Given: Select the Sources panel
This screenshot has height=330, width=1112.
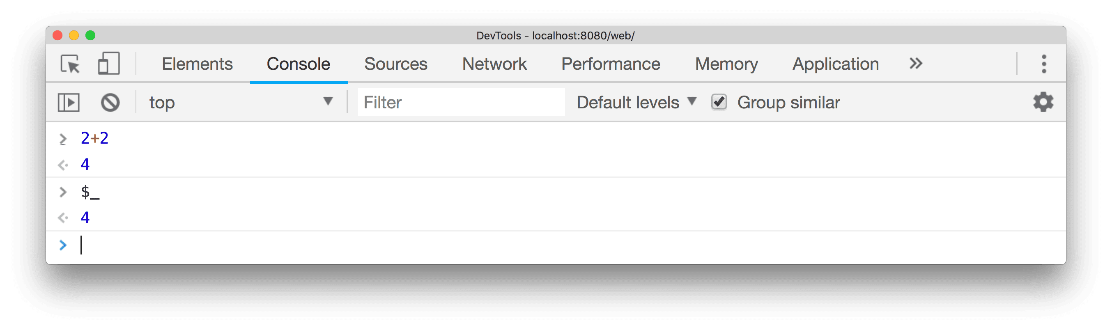Looking at the screenshot, I should tap(395, 63).
